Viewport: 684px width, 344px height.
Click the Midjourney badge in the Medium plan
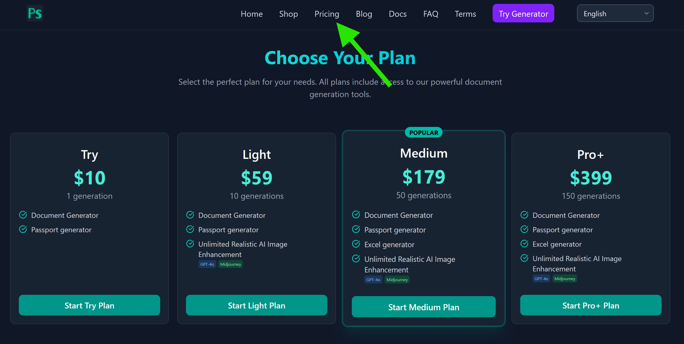coord(397,280)
